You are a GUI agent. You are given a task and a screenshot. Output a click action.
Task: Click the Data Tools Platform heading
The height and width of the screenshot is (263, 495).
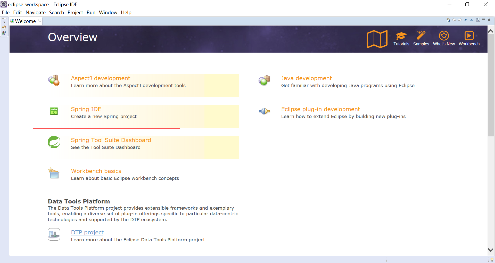click(x=79, y=201)
